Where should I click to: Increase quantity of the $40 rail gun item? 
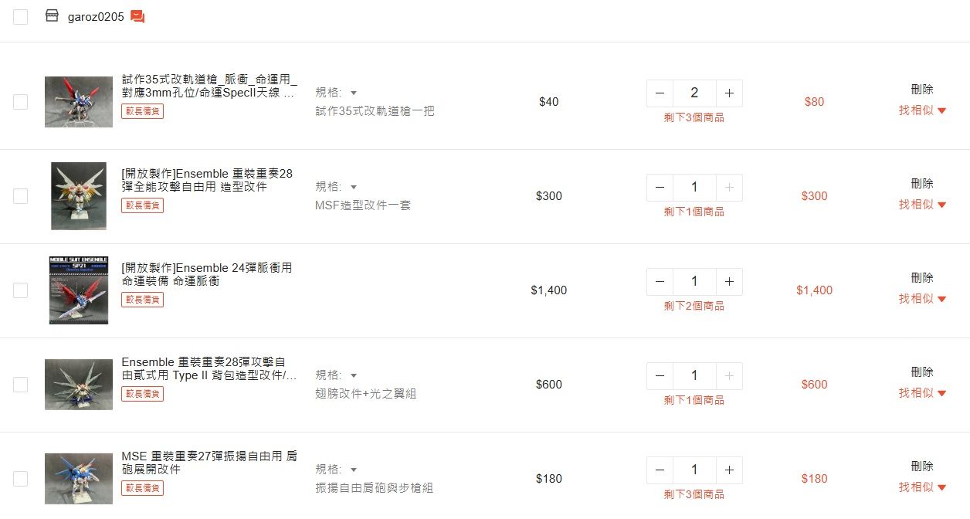tap(729, 93)
